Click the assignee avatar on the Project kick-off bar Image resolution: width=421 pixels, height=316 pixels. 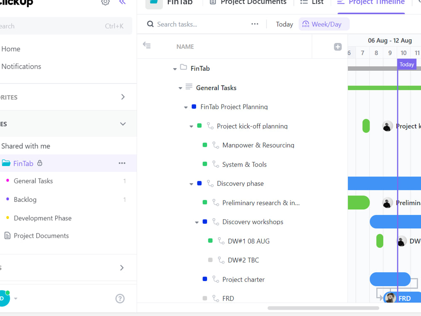387,126
